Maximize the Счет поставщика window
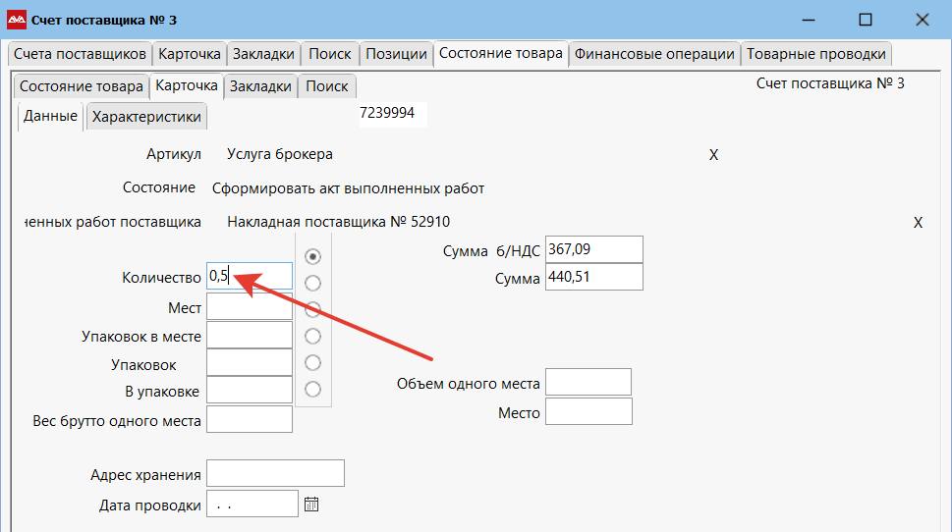Screen dimensions: 952x532 point(865,20)
